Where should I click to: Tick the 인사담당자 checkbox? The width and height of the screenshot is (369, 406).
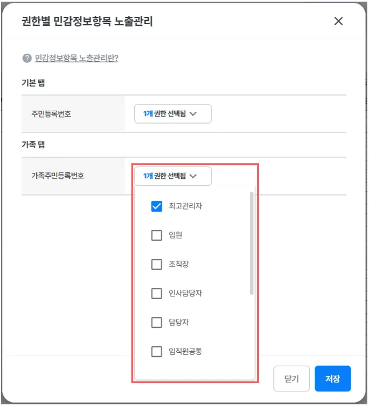point(157,294)
